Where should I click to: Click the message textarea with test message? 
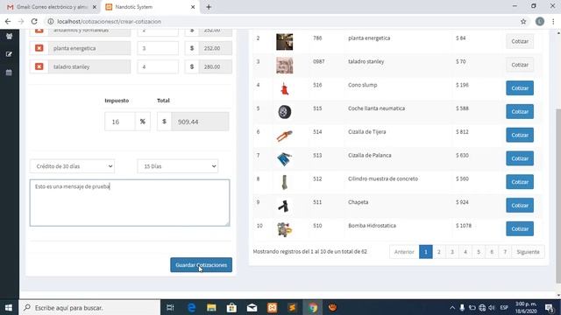click(130, 203)
